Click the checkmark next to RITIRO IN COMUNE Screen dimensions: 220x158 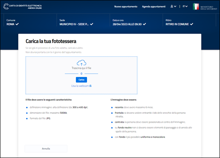point(192,24)
